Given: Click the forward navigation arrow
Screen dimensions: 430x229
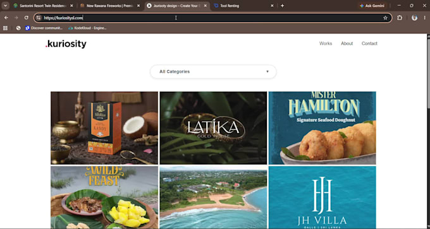Looking at the screenshot, I should point(16,18).
